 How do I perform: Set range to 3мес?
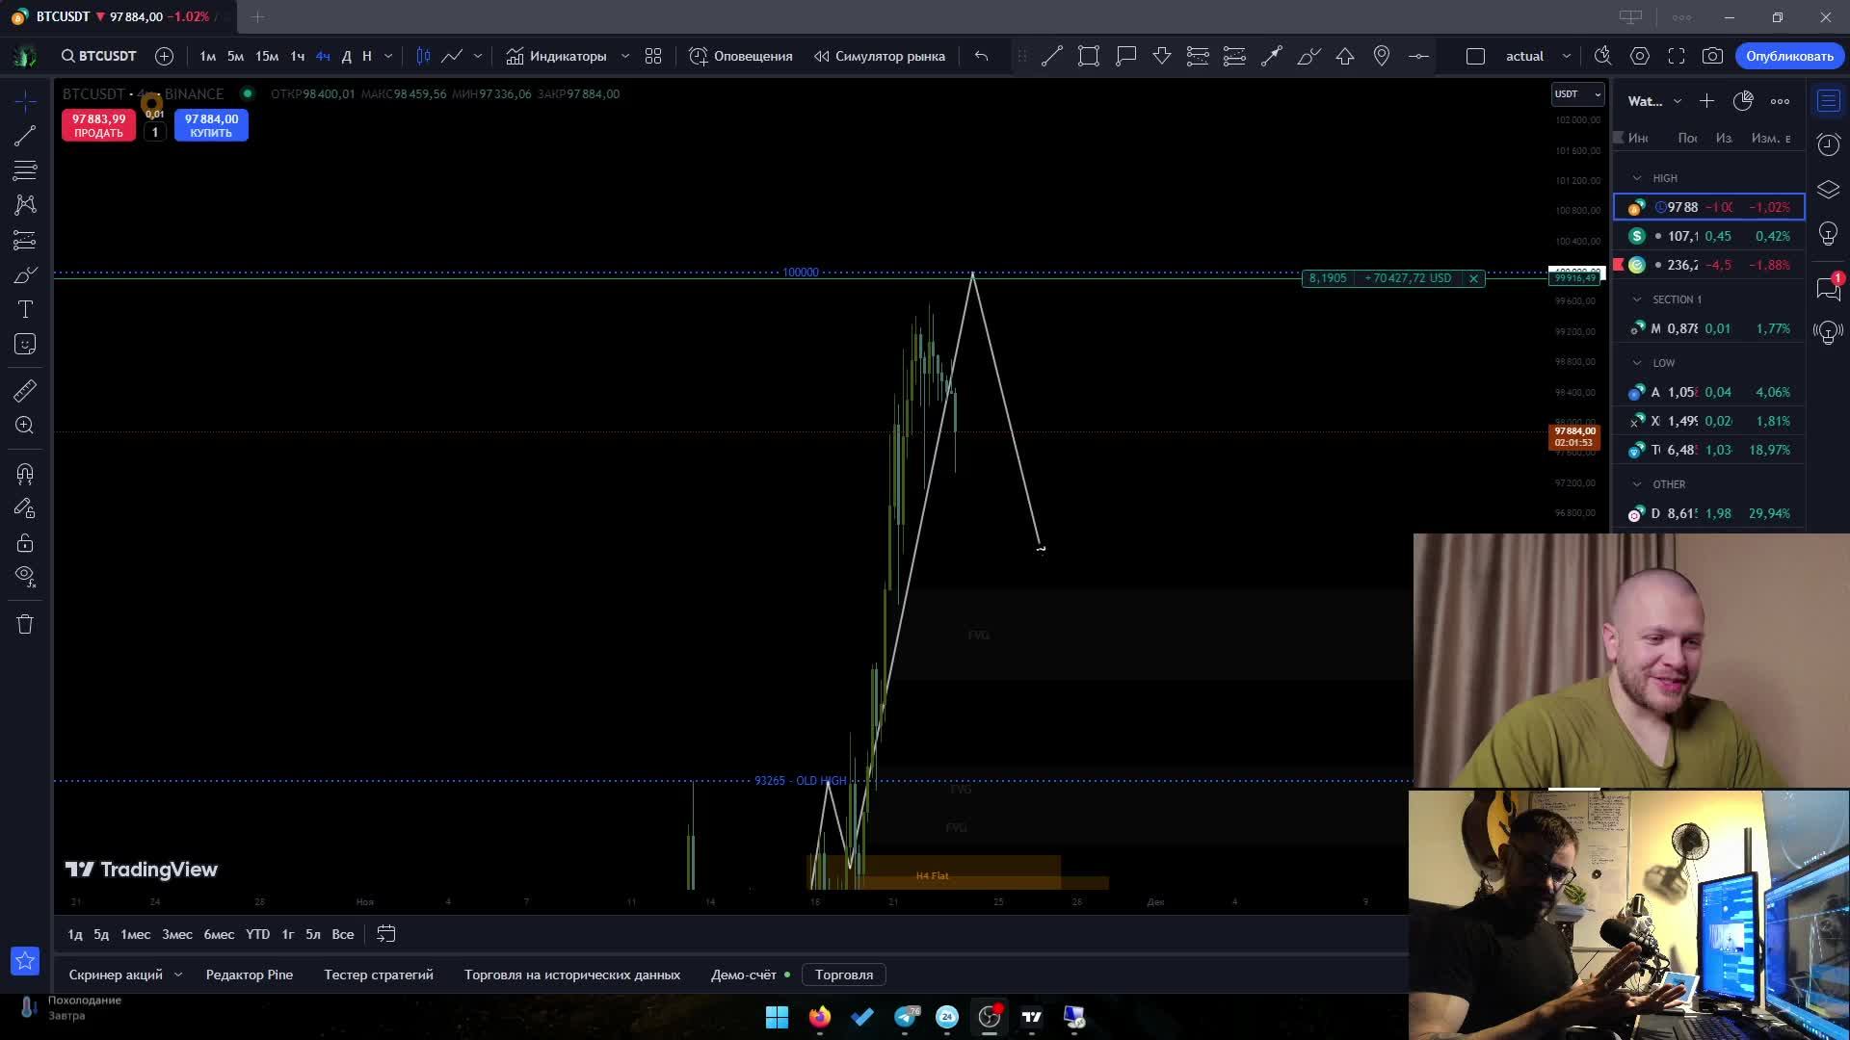click(177, 934)
